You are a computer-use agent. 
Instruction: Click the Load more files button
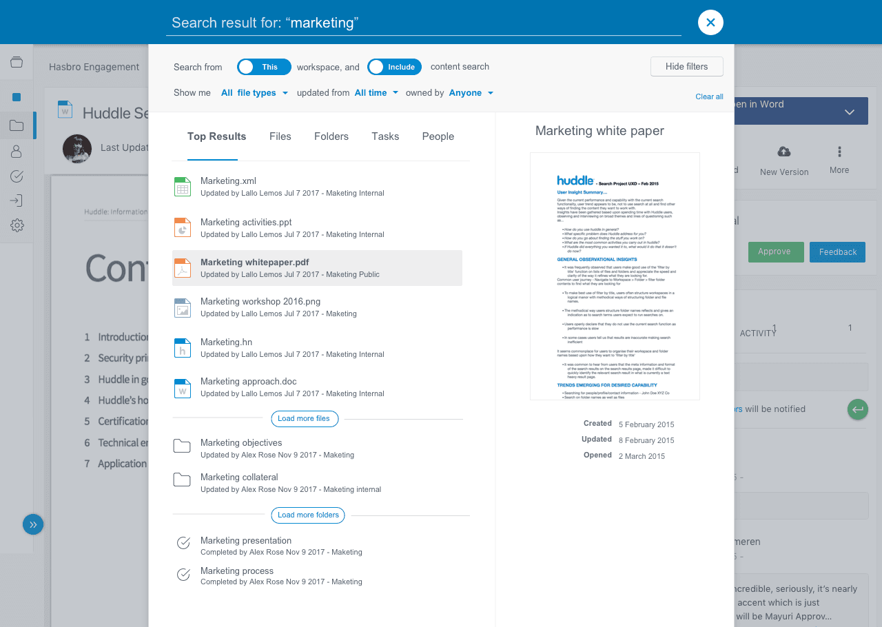point(304,418)
